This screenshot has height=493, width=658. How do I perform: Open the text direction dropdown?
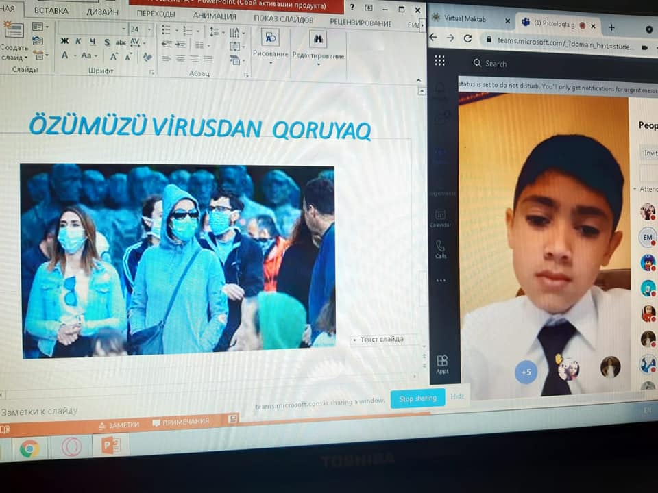pyautogui.click(x=237, y=33)
